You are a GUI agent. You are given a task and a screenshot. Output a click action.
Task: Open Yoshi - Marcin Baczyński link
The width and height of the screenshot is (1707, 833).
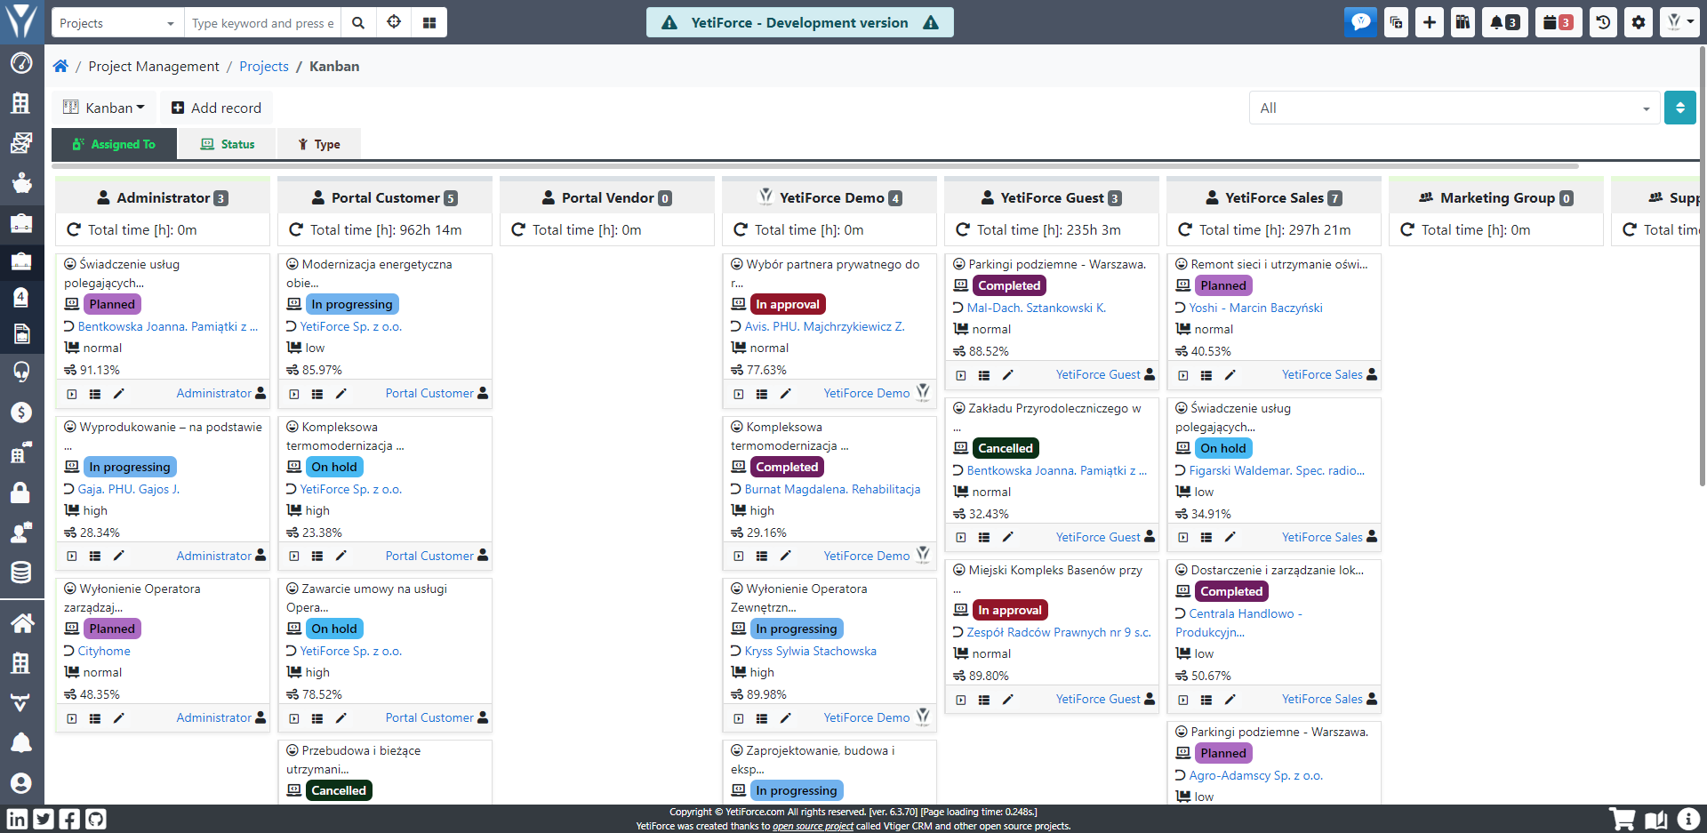coord(1255,308)
